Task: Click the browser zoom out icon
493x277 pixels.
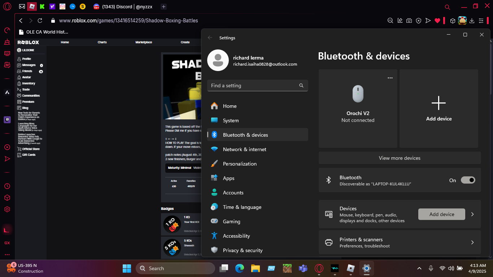Action: (x=390, y=21)
